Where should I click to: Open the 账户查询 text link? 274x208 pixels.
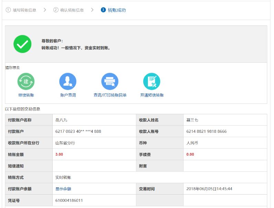68,95
